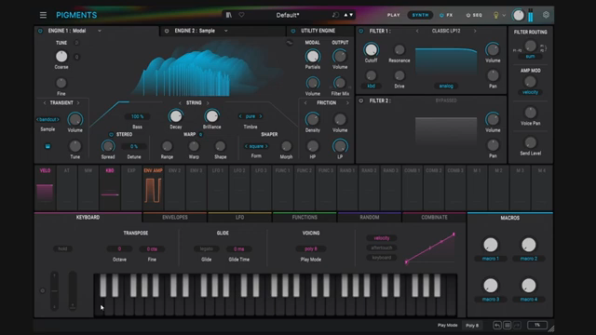Click the Filter 1 Cutoff knob
This screenshot has width=596, height=335.
tap(371, 49)
